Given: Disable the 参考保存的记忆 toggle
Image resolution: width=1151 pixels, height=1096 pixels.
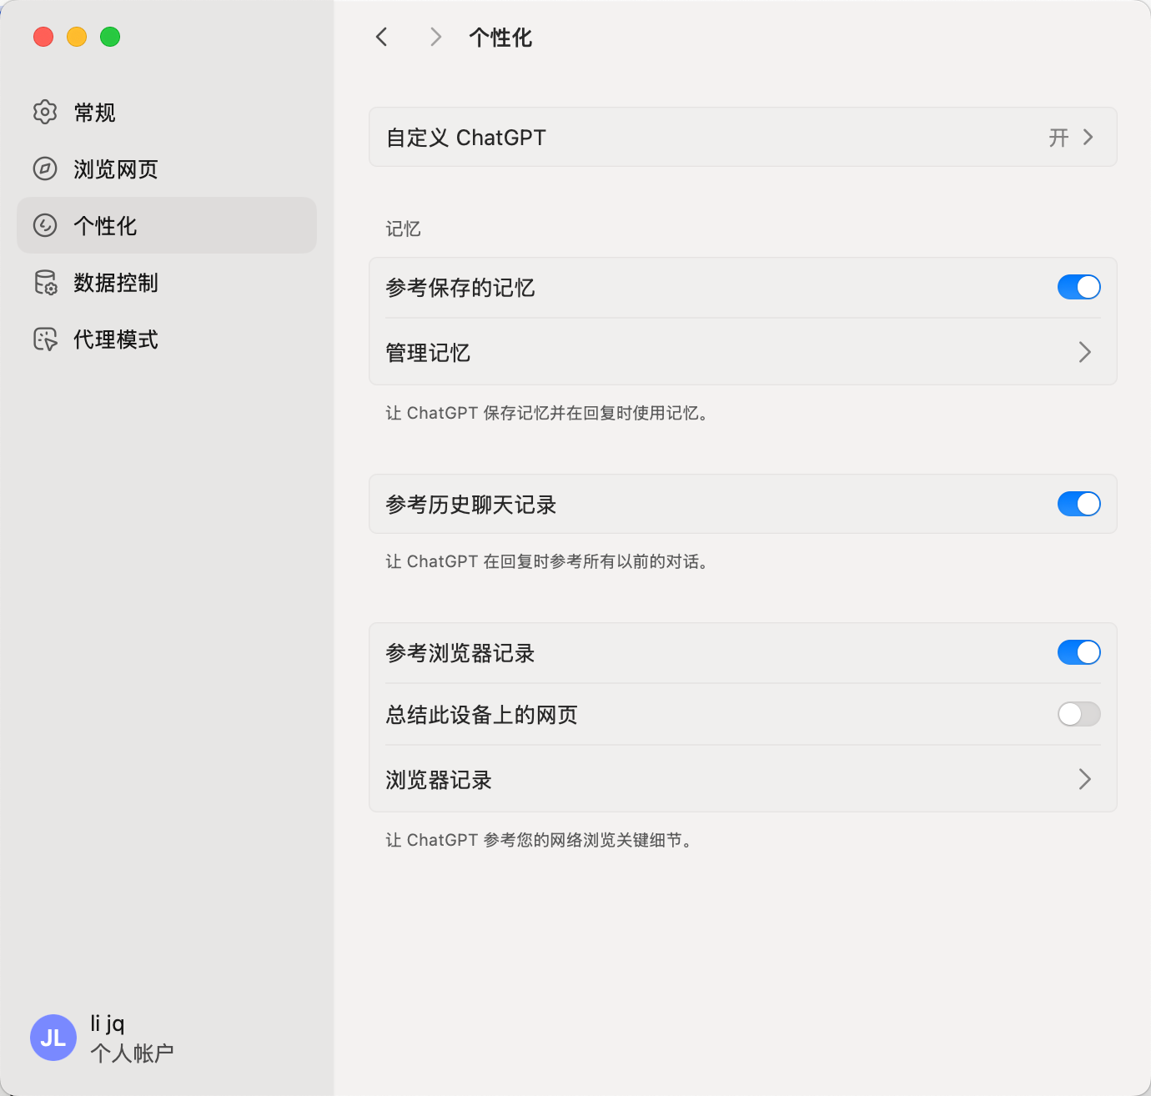Looking at the screenshot, I should (1079, 287).
